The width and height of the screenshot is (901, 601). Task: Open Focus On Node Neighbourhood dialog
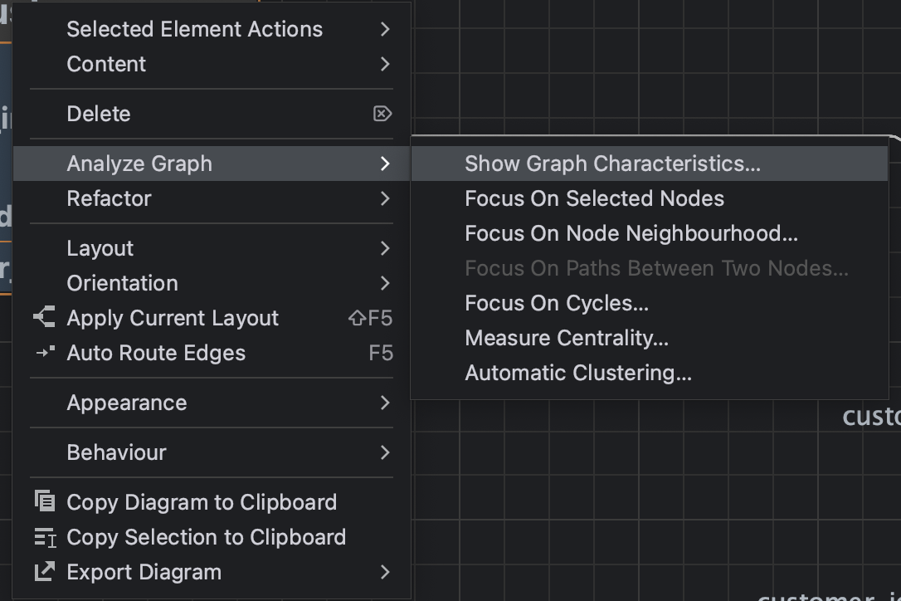(631, 233)
